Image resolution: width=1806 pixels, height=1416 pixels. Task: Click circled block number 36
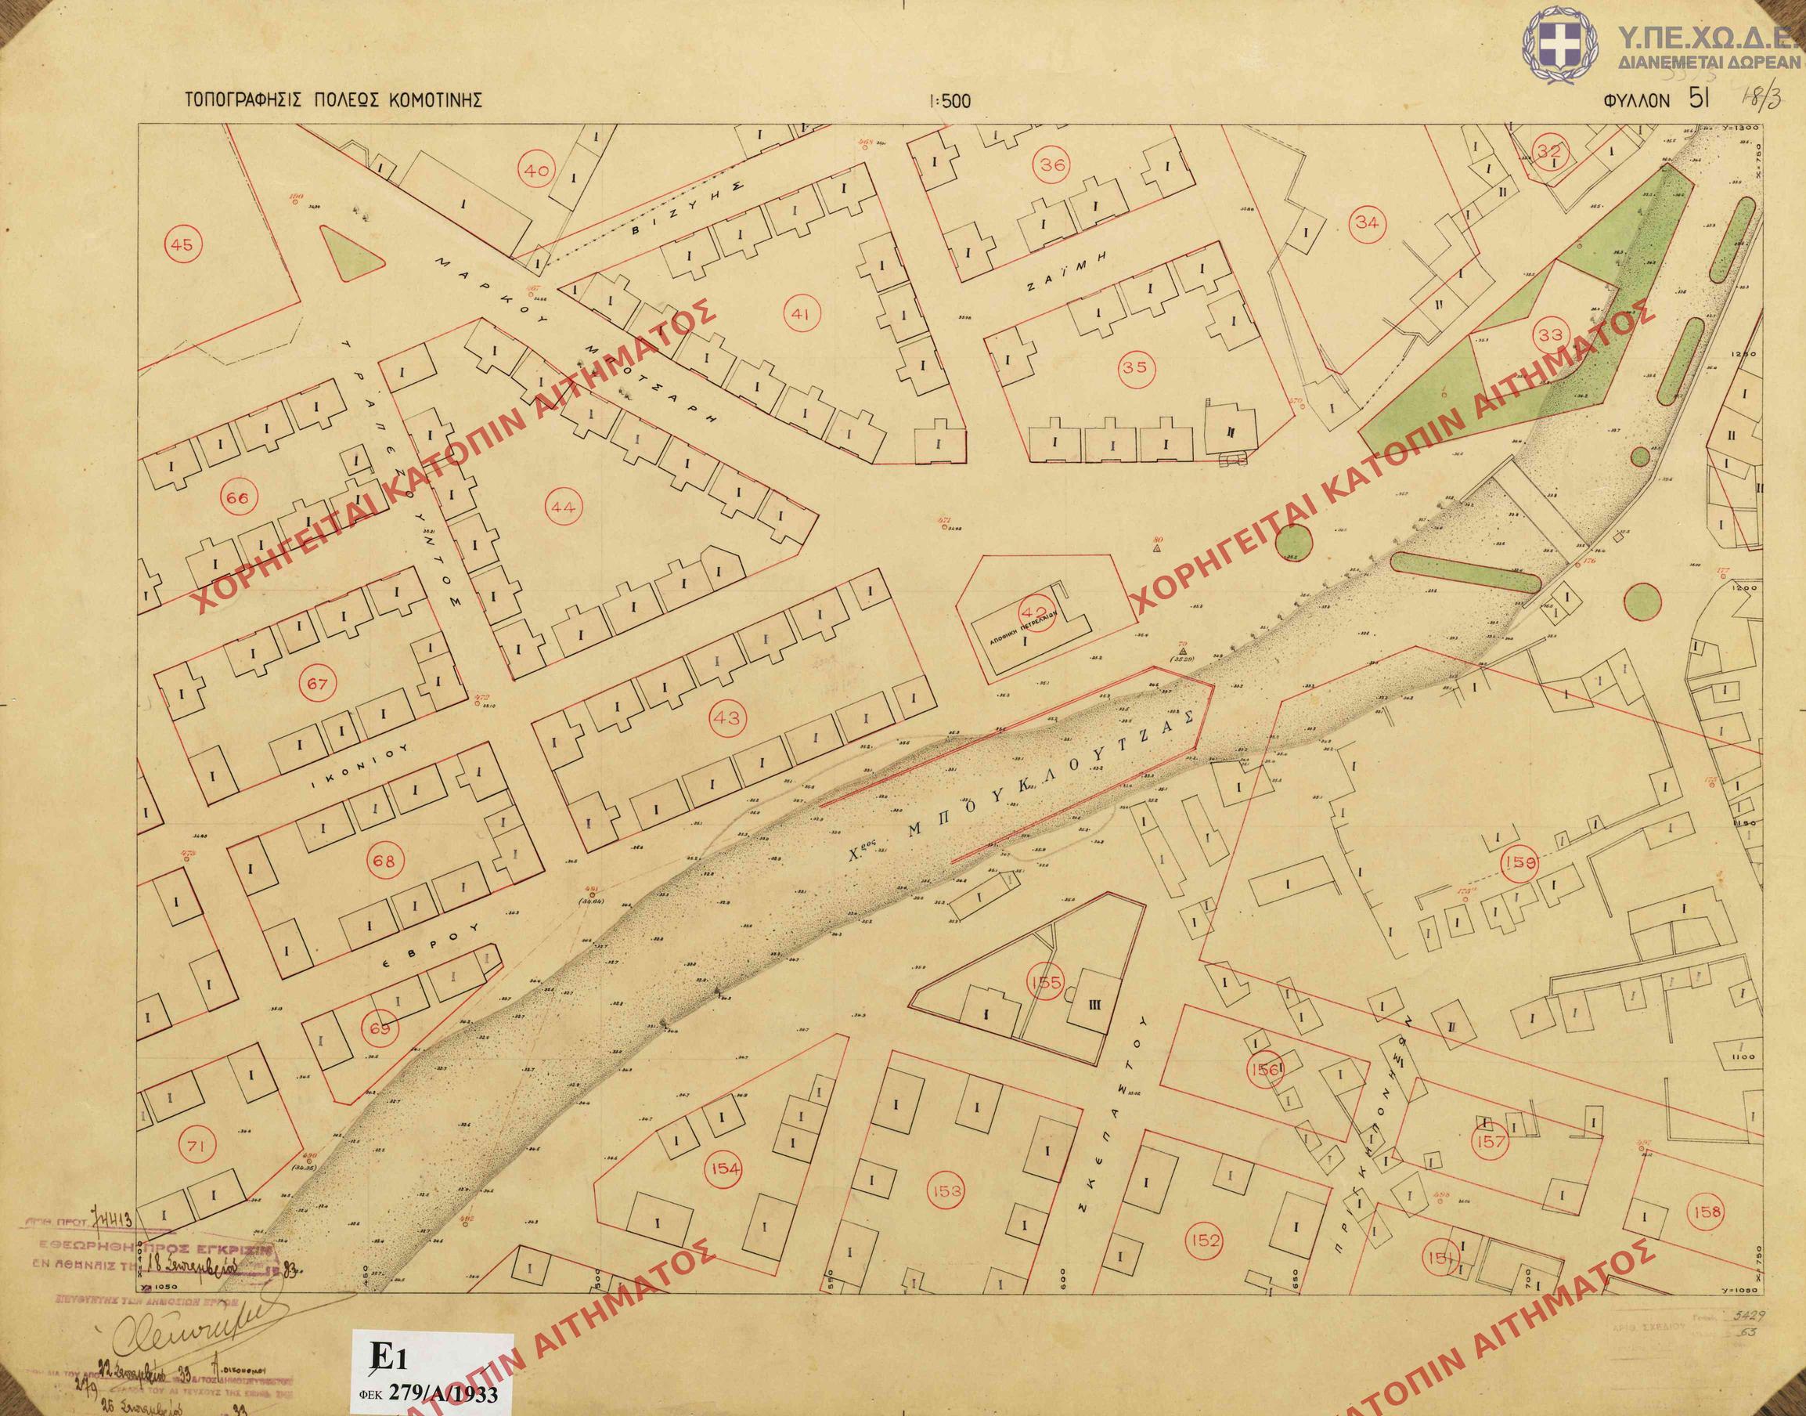[x=1052, y=164]
